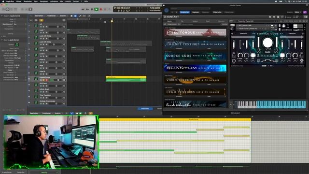
Task: Click the large center knob on Source Code
Action: click(267, 43)
